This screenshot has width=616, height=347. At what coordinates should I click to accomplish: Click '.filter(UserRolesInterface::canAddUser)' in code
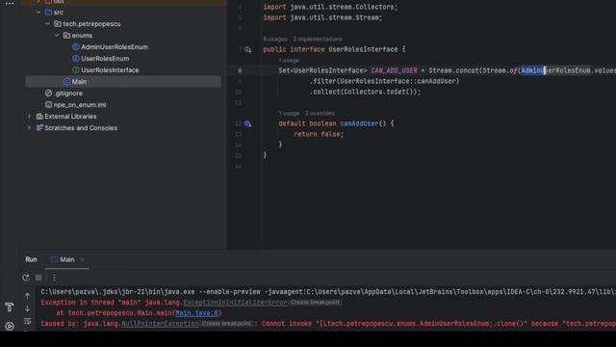[384, 81]
